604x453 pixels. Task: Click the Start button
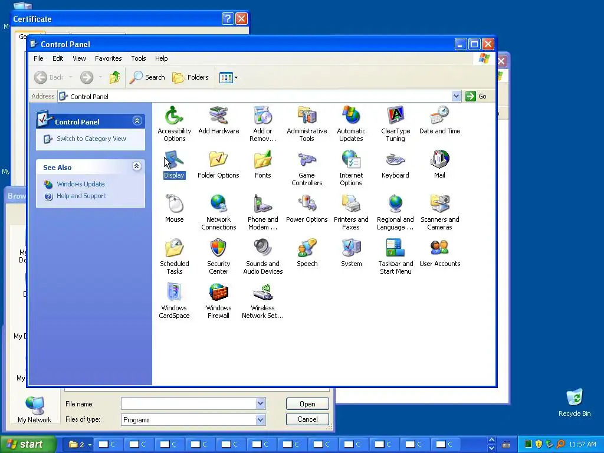coord(28,445)
